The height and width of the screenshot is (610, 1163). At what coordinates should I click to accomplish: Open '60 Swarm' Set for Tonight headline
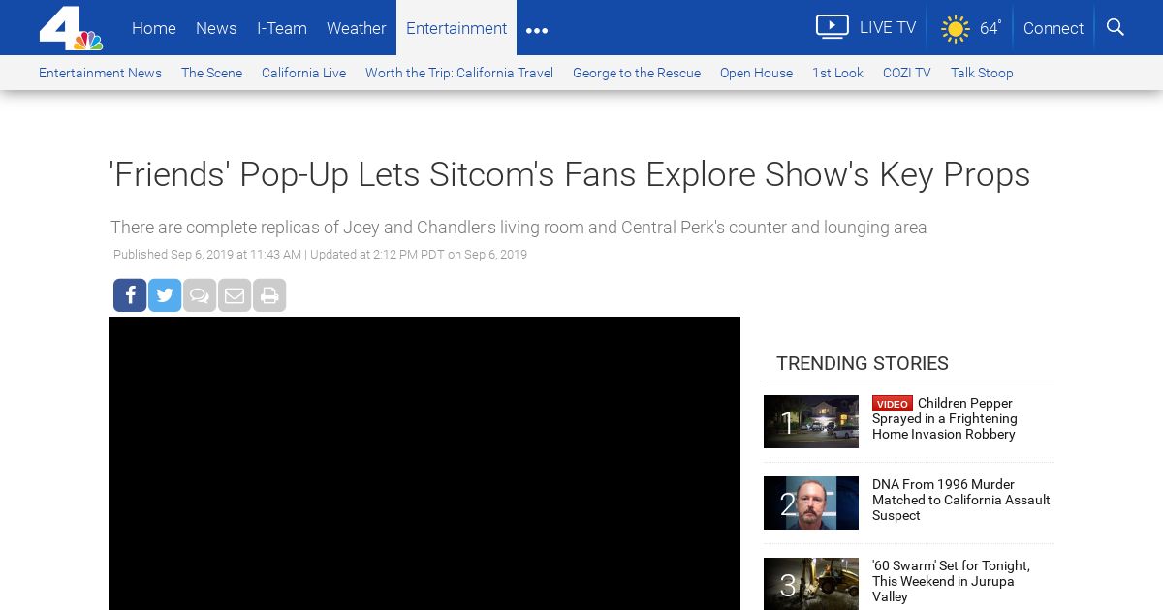(951, 581)
